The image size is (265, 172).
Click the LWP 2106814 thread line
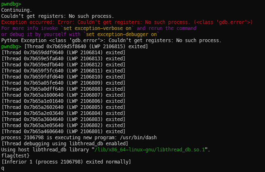tap(63, 53)
